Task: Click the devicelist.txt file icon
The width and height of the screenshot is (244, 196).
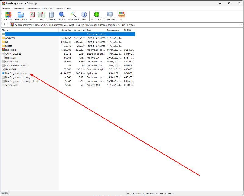Action: [3, 62]
